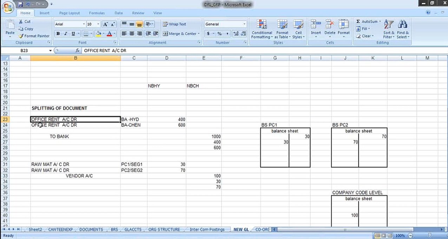Open font name Arial dropdown
This screenshot has height=239, width=448.
click(84, 24)
